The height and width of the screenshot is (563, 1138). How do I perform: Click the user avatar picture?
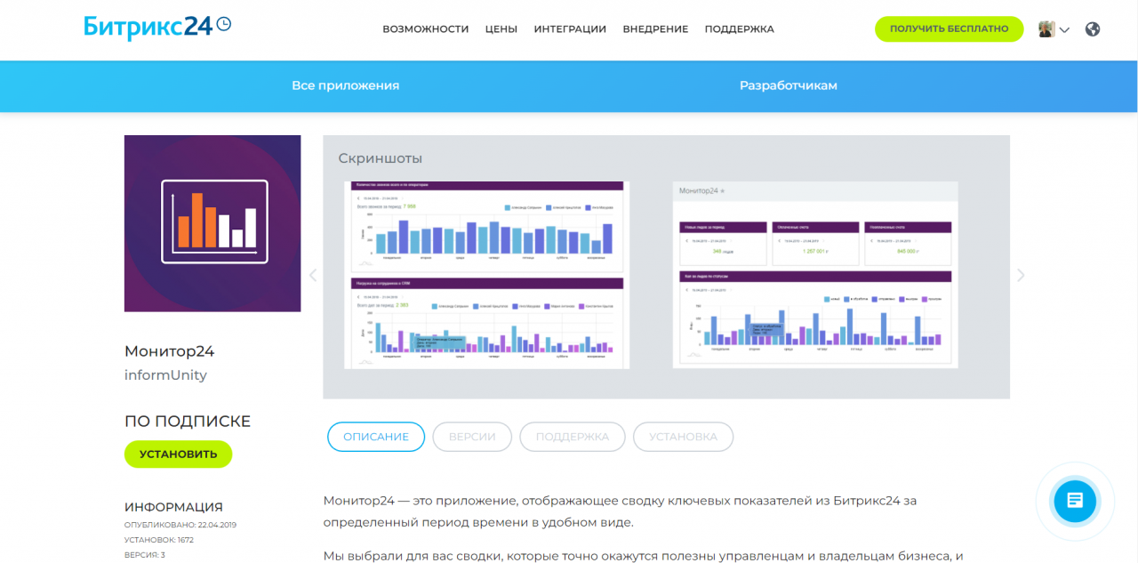(x=1045, y=28)
